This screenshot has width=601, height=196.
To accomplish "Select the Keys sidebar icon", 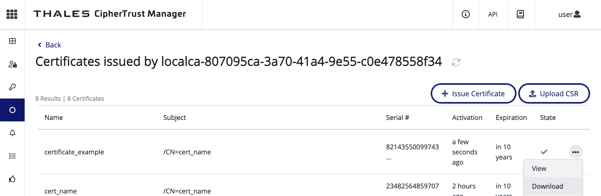I will click(12, 87).
